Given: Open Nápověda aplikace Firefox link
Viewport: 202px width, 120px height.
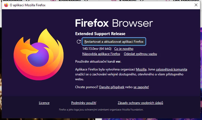Looking at the screenshot, I should 101,54.
